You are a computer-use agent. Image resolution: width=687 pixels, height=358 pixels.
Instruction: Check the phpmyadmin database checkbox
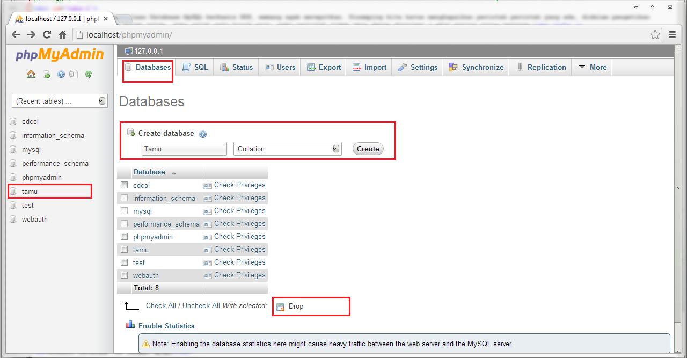click(x=125, y=237)
